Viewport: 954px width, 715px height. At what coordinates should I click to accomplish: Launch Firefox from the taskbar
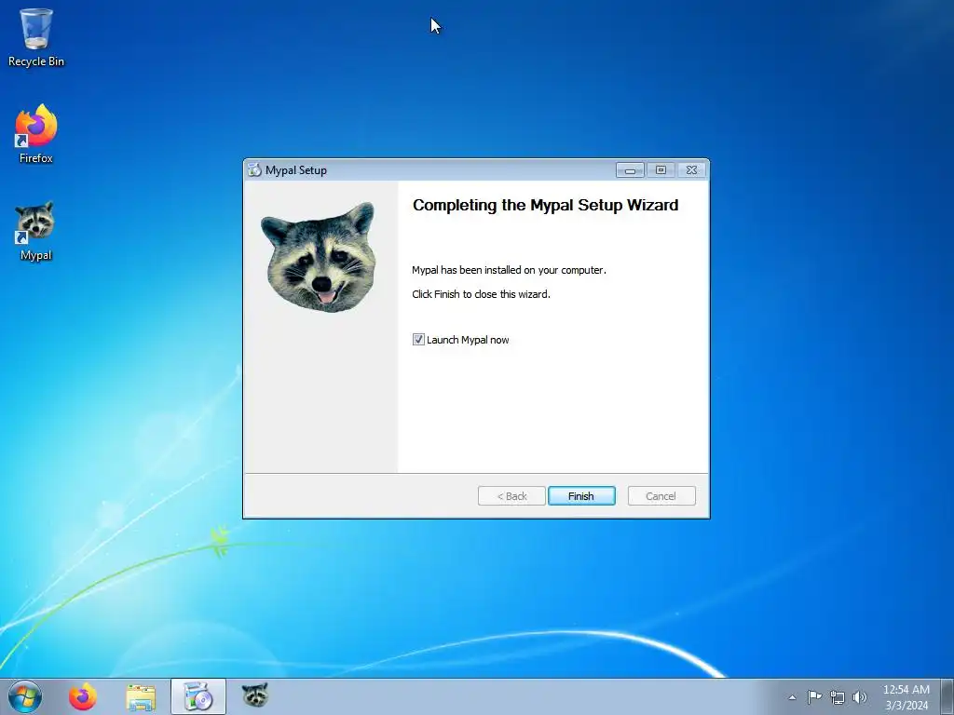83,696
